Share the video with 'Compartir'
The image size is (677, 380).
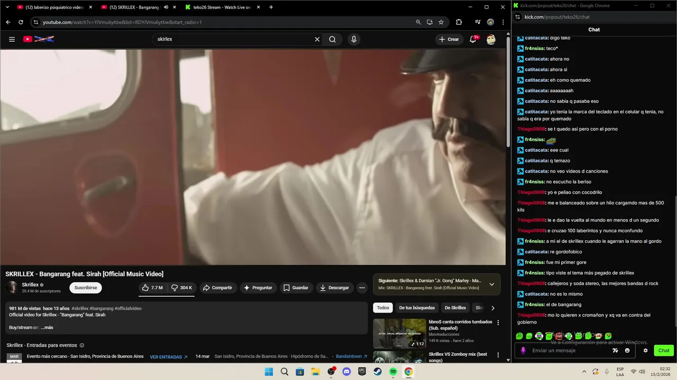[217, 288]
